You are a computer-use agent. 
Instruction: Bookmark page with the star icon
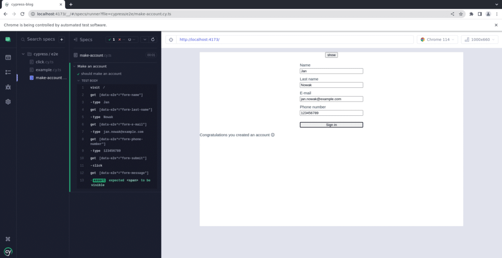click(x=461, y=14)
